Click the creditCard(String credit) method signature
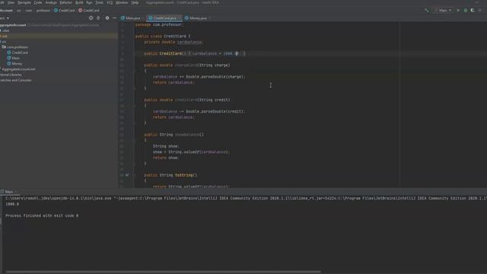 coord(187,100)
